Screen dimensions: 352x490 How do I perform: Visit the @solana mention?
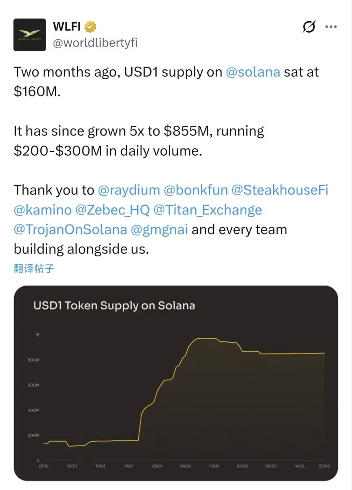(x=252, y=72)
